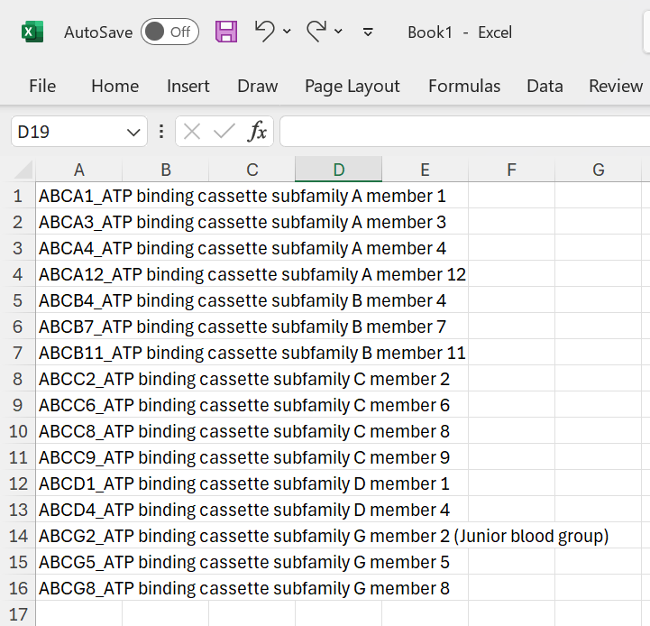Toggle the AutoSave switch

[169, 32]
